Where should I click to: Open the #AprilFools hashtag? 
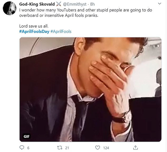(60, 32)
